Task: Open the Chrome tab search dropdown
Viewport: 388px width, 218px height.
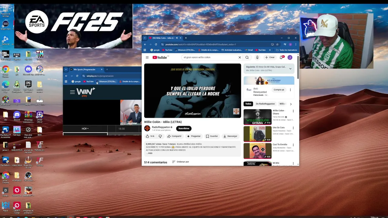Action: pos(145,38)
